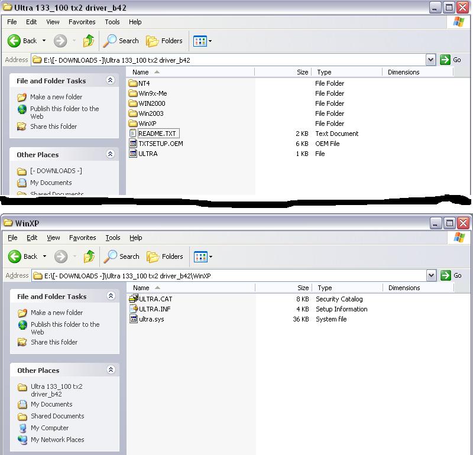Open Edit menu in WinXP window
The image size is (473, 455).
click(32, 238)
